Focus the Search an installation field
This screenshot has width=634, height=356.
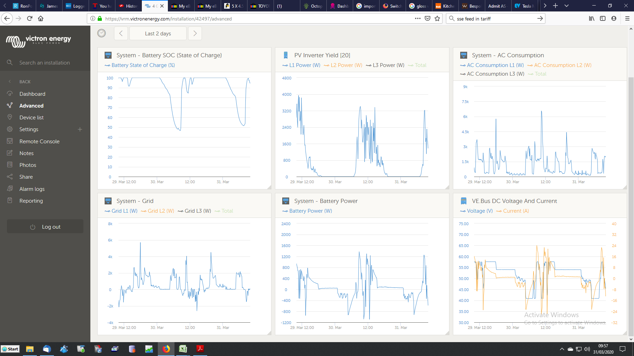[44, 63]
